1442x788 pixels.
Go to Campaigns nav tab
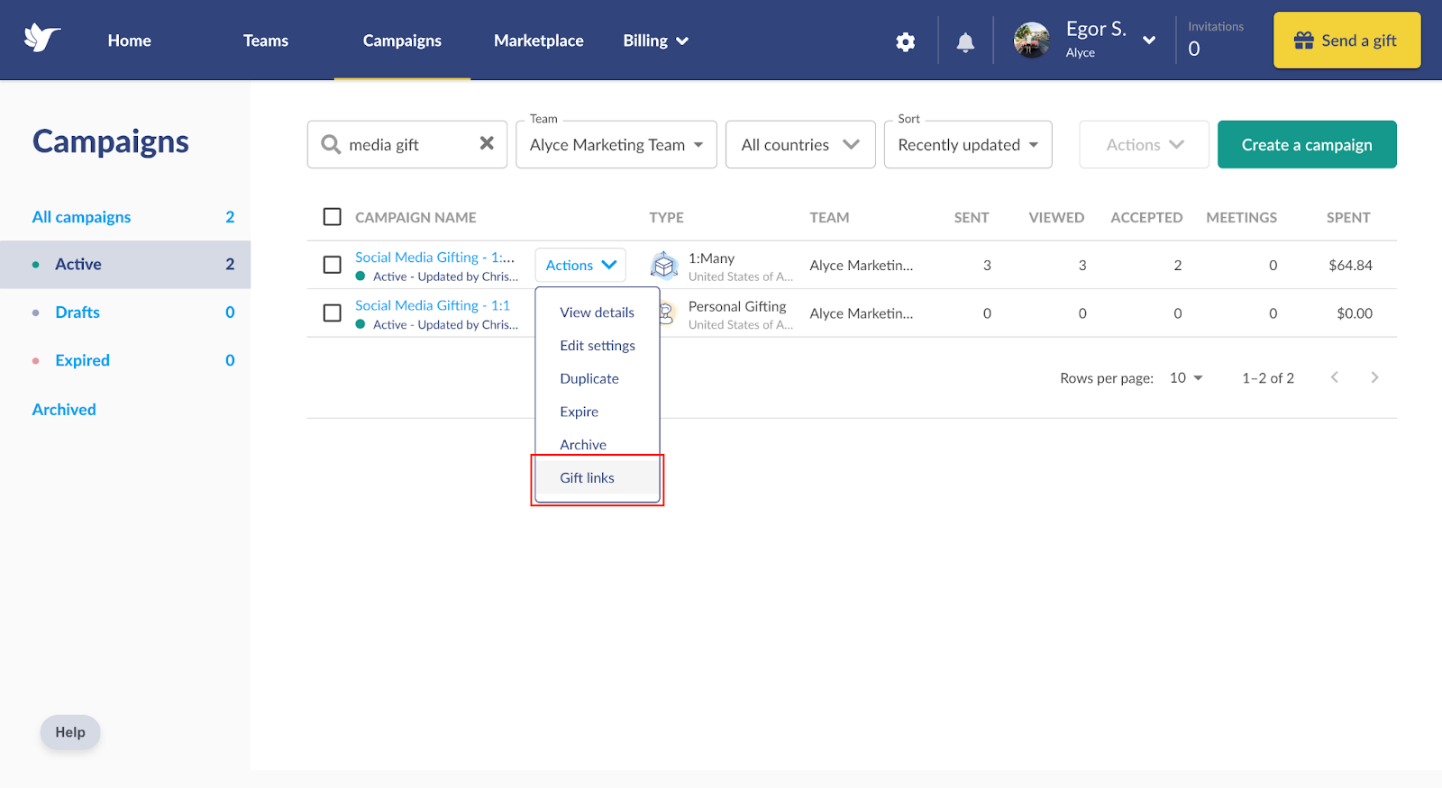click(x=402, y=41)
